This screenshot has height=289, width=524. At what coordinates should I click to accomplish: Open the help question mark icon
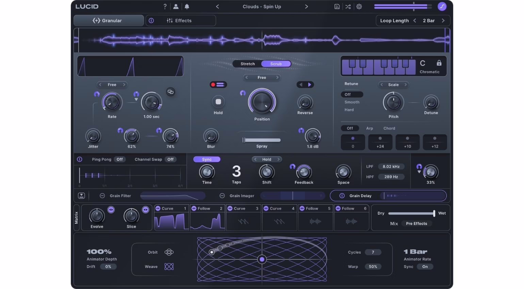pos(165,6)
